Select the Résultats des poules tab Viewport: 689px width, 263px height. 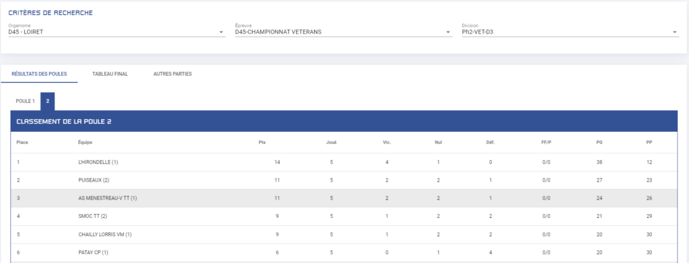[x=39, y=74]
